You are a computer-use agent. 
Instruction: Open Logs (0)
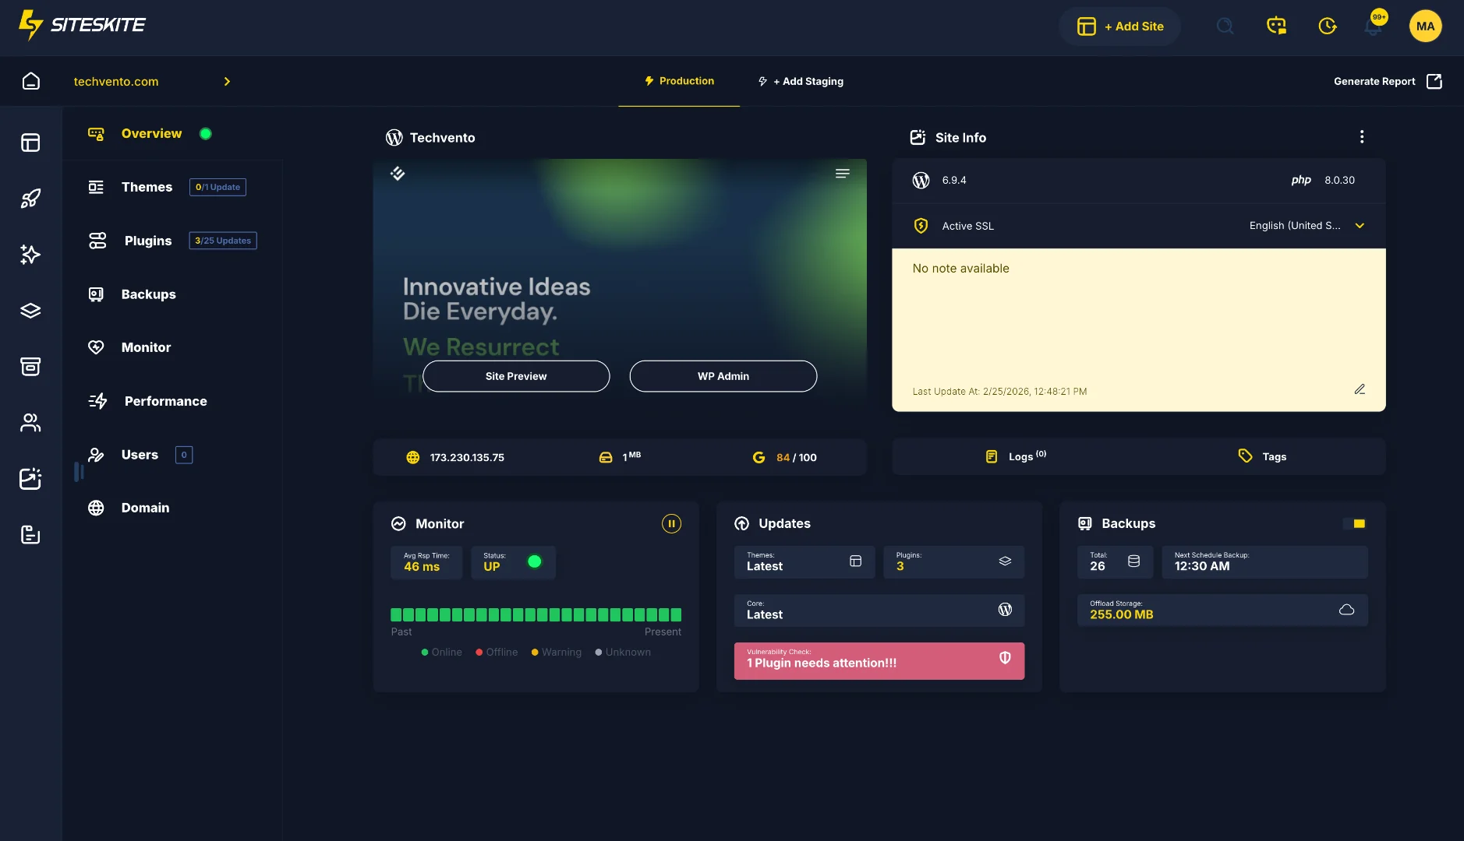coord(1016,456)
